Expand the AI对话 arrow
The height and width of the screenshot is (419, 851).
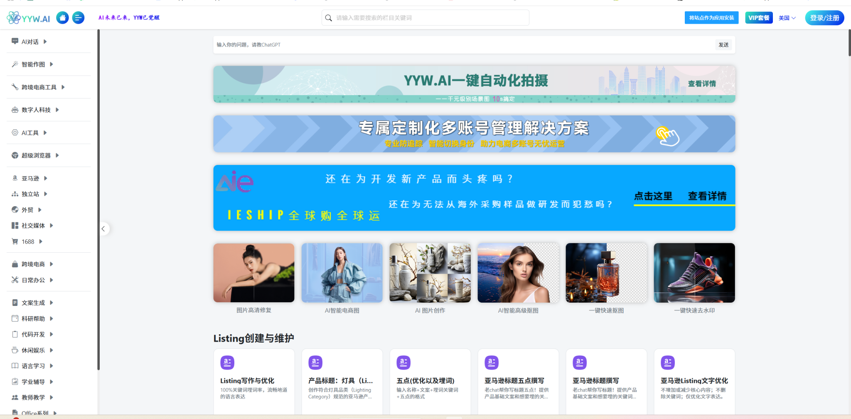pyautogui.click(x=45, y=42)
